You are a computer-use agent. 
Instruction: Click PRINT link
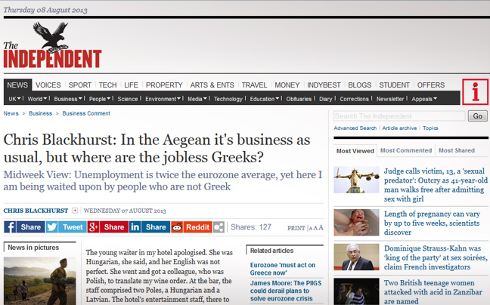click(296, 228)
